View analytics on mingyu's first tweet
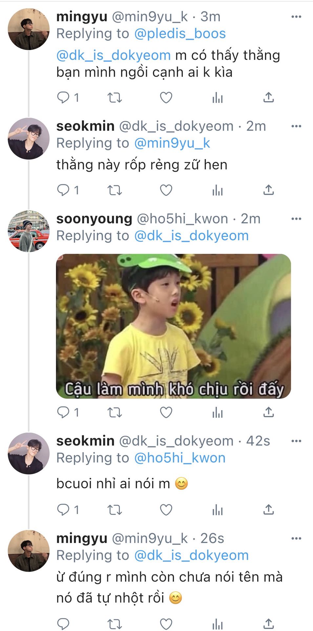This screenshot has width=313, height=631. point(217,98)
